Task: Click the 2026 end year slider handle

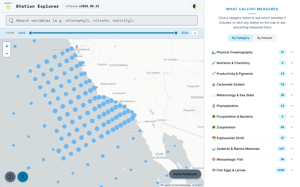Action: (x=176, y=33)
